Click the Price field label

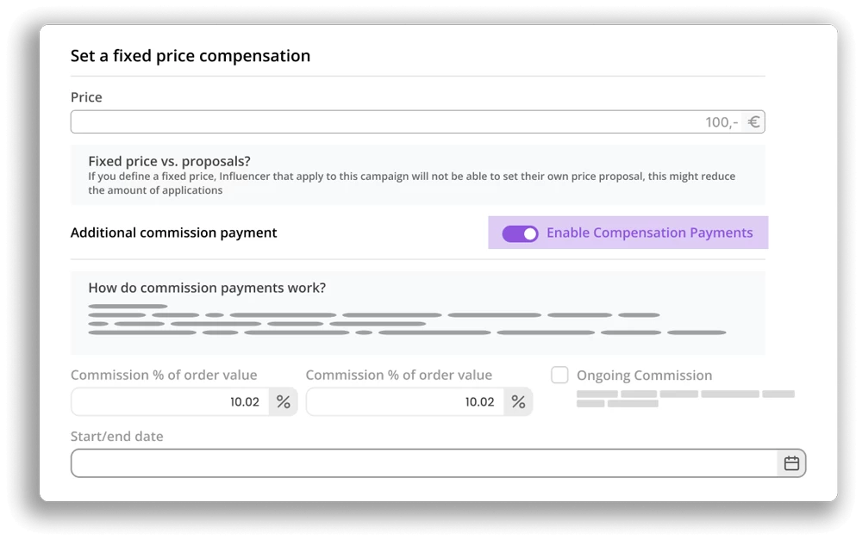pos(86,97)
